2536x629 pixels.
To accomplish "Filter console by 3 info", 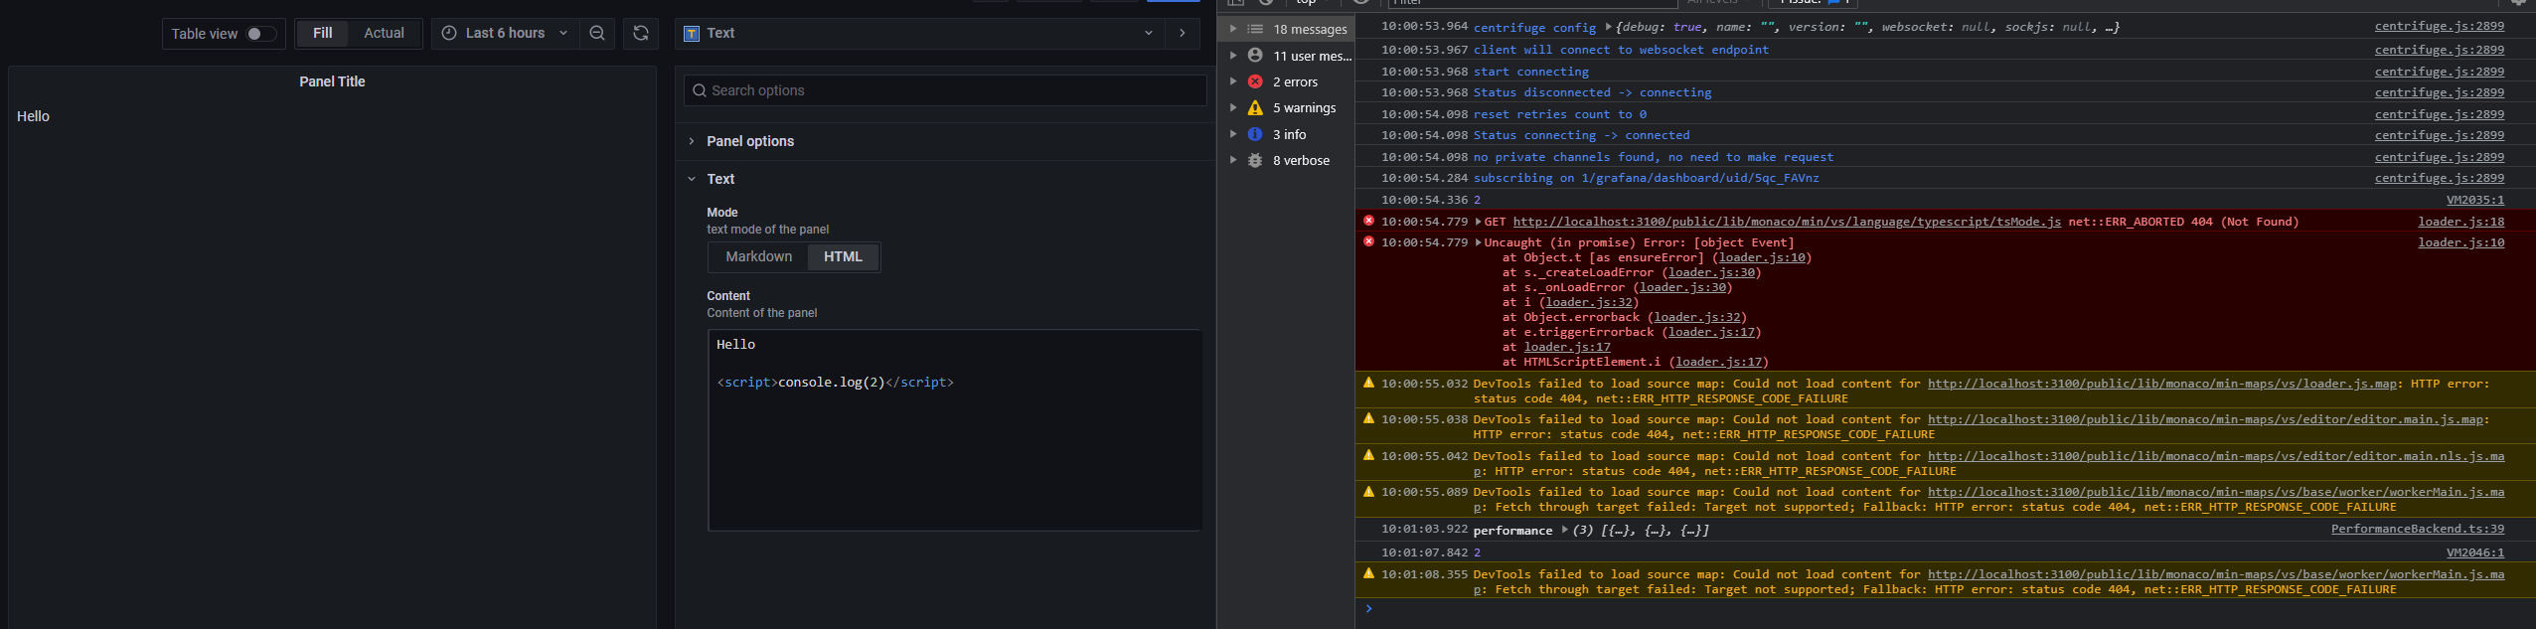I will (x=1289, y=134).
